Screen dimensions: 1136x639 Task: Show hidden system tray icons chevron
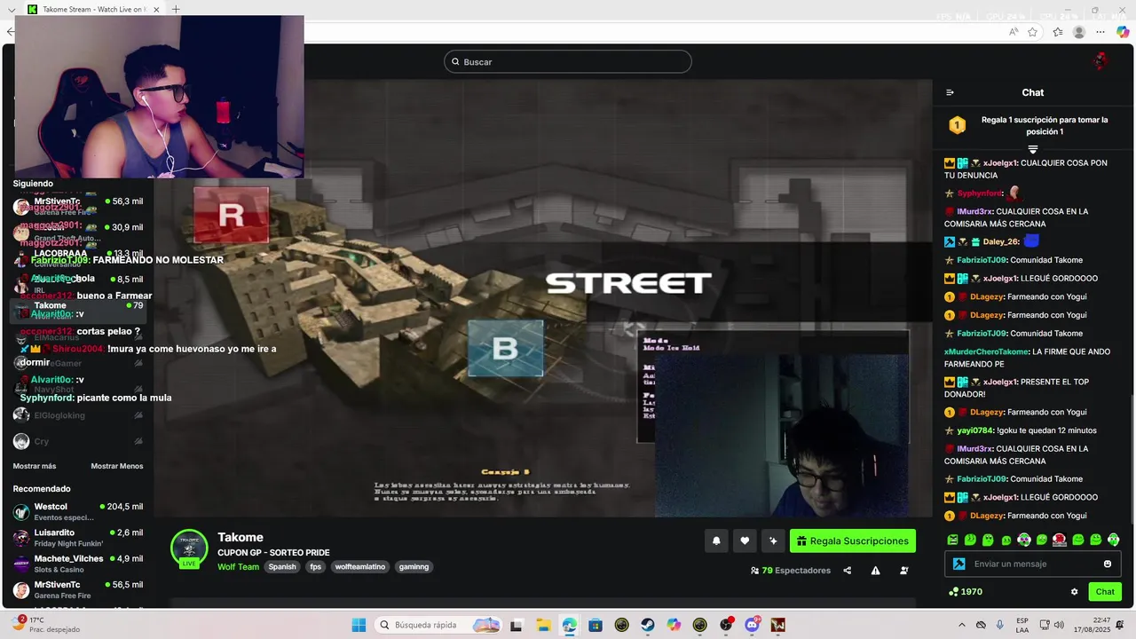coord(961,625)
